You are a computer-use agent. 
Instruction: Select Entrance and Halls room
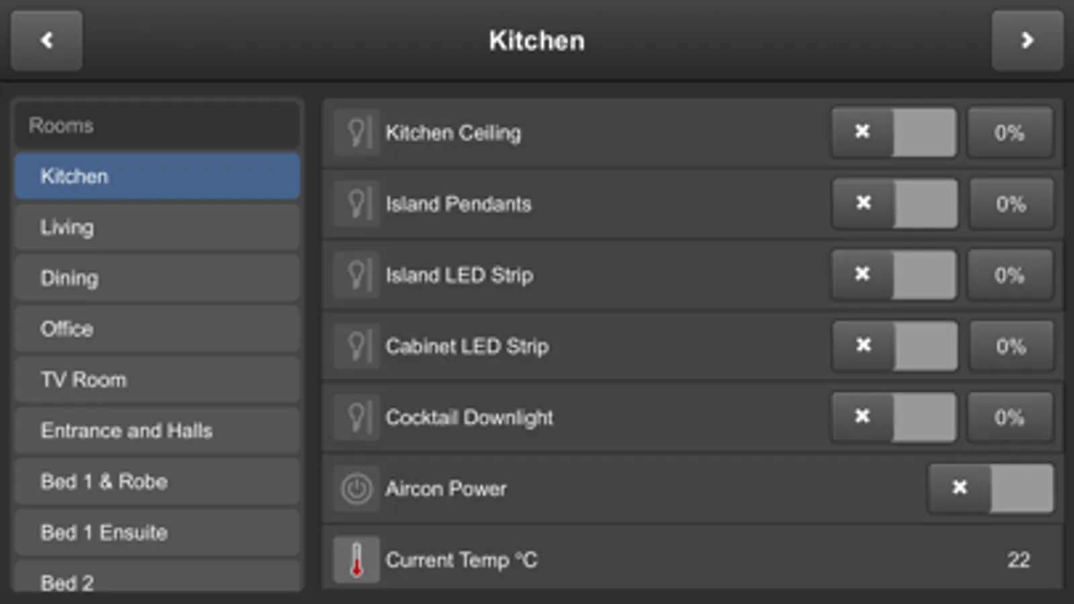157,431
